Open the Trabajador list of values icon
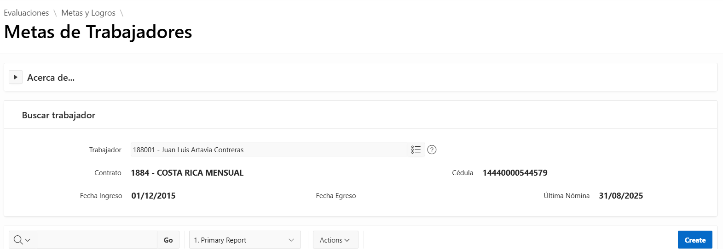723x249 pixels. [x=416, y=149]
